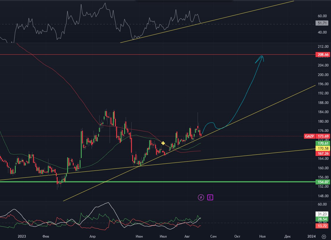
Task: Click the red horizontal resistance line
Action: point(149,55)
